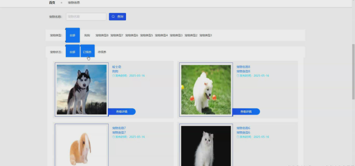Open the white puppy photo for 宠物名称8

pyautogui.click(x=206, y=90)
